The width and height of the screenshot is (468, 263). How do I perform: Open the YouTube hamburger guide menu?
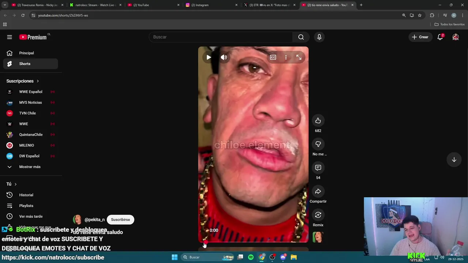click(x=10, y=37)
